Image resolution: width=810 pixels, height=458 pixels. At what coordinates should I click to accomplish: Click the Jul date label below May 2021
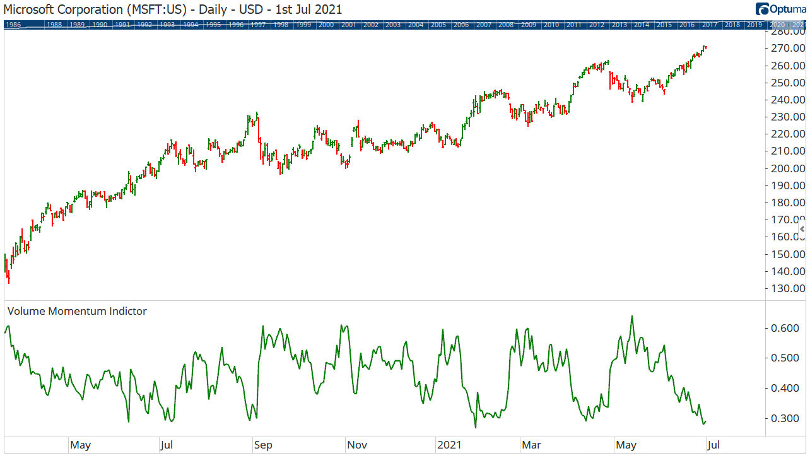pyautogui.click(x=713, y=445)
